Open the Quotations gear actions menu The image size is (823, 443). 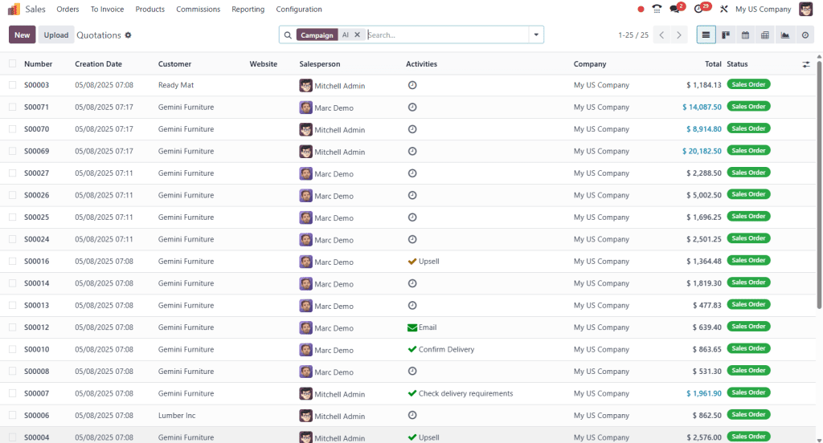(128, 35)
